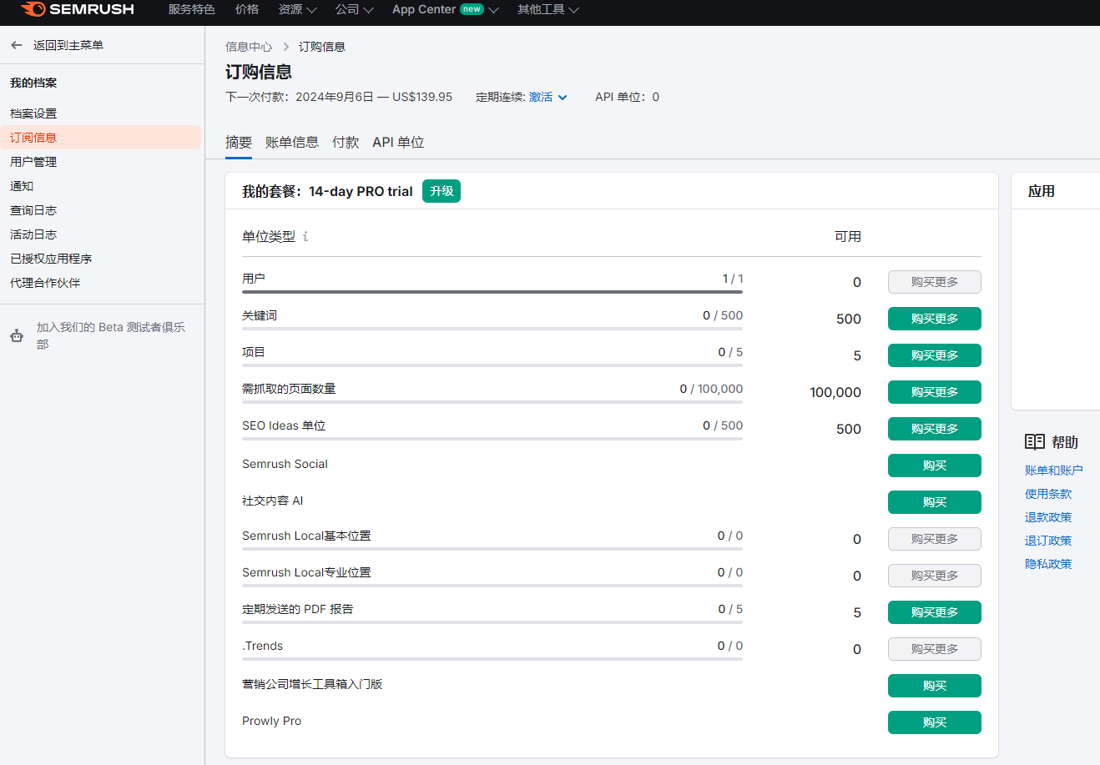
Task: Click the 用户 usage progress bar
Action: (x=492, y=292)
